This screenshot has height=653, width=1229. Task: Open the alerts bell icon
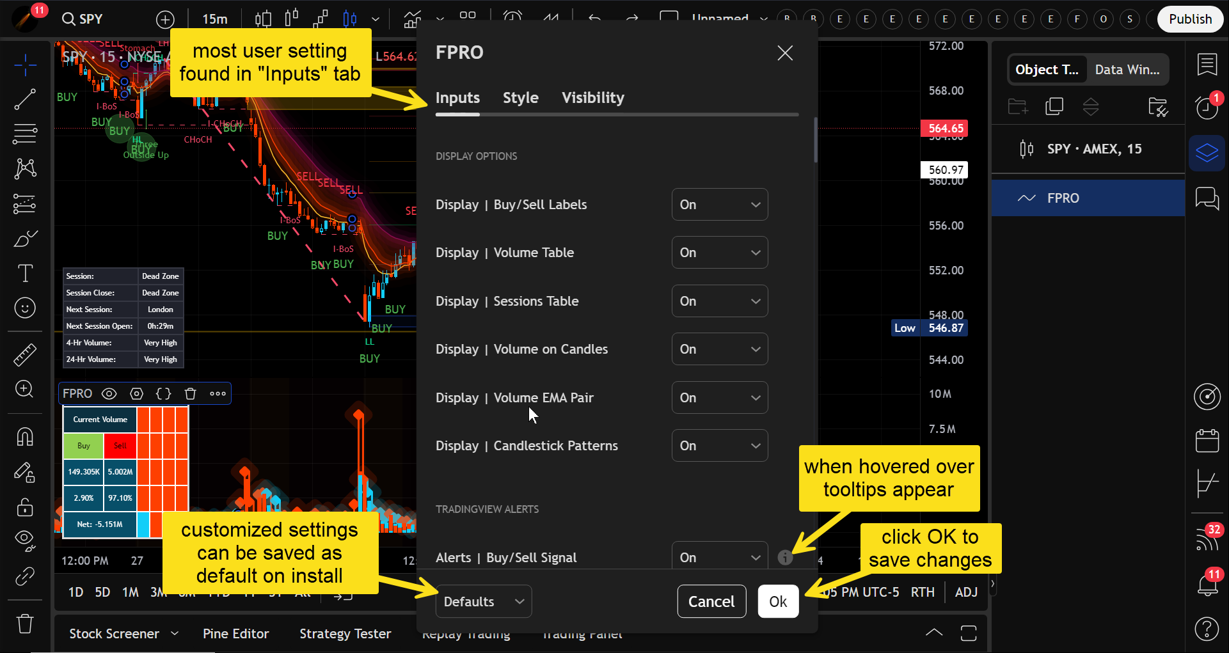pos(1207,583)
